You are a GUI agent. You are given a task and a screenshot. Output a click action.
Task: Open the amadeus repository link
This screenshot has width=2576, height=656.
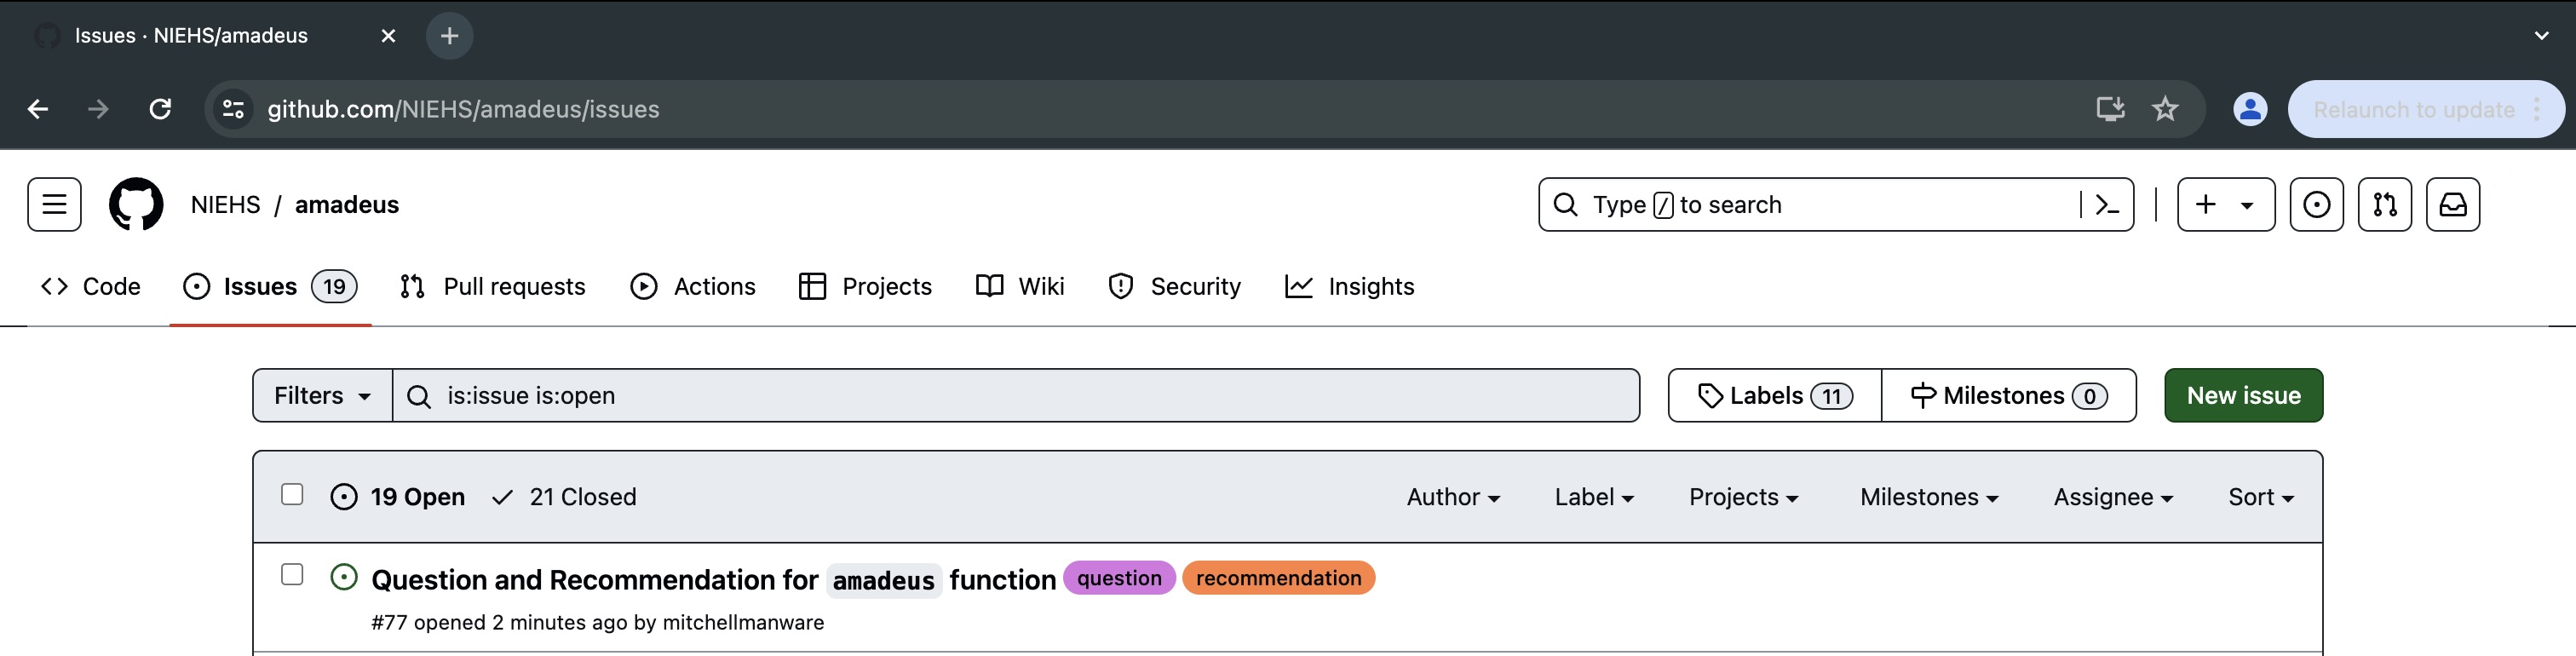(x=347, y=205)
